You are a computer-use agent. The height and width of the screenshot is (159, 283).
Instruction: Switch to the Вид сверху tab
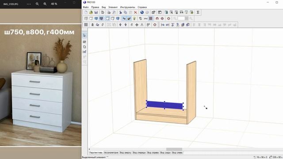point(126,152)
